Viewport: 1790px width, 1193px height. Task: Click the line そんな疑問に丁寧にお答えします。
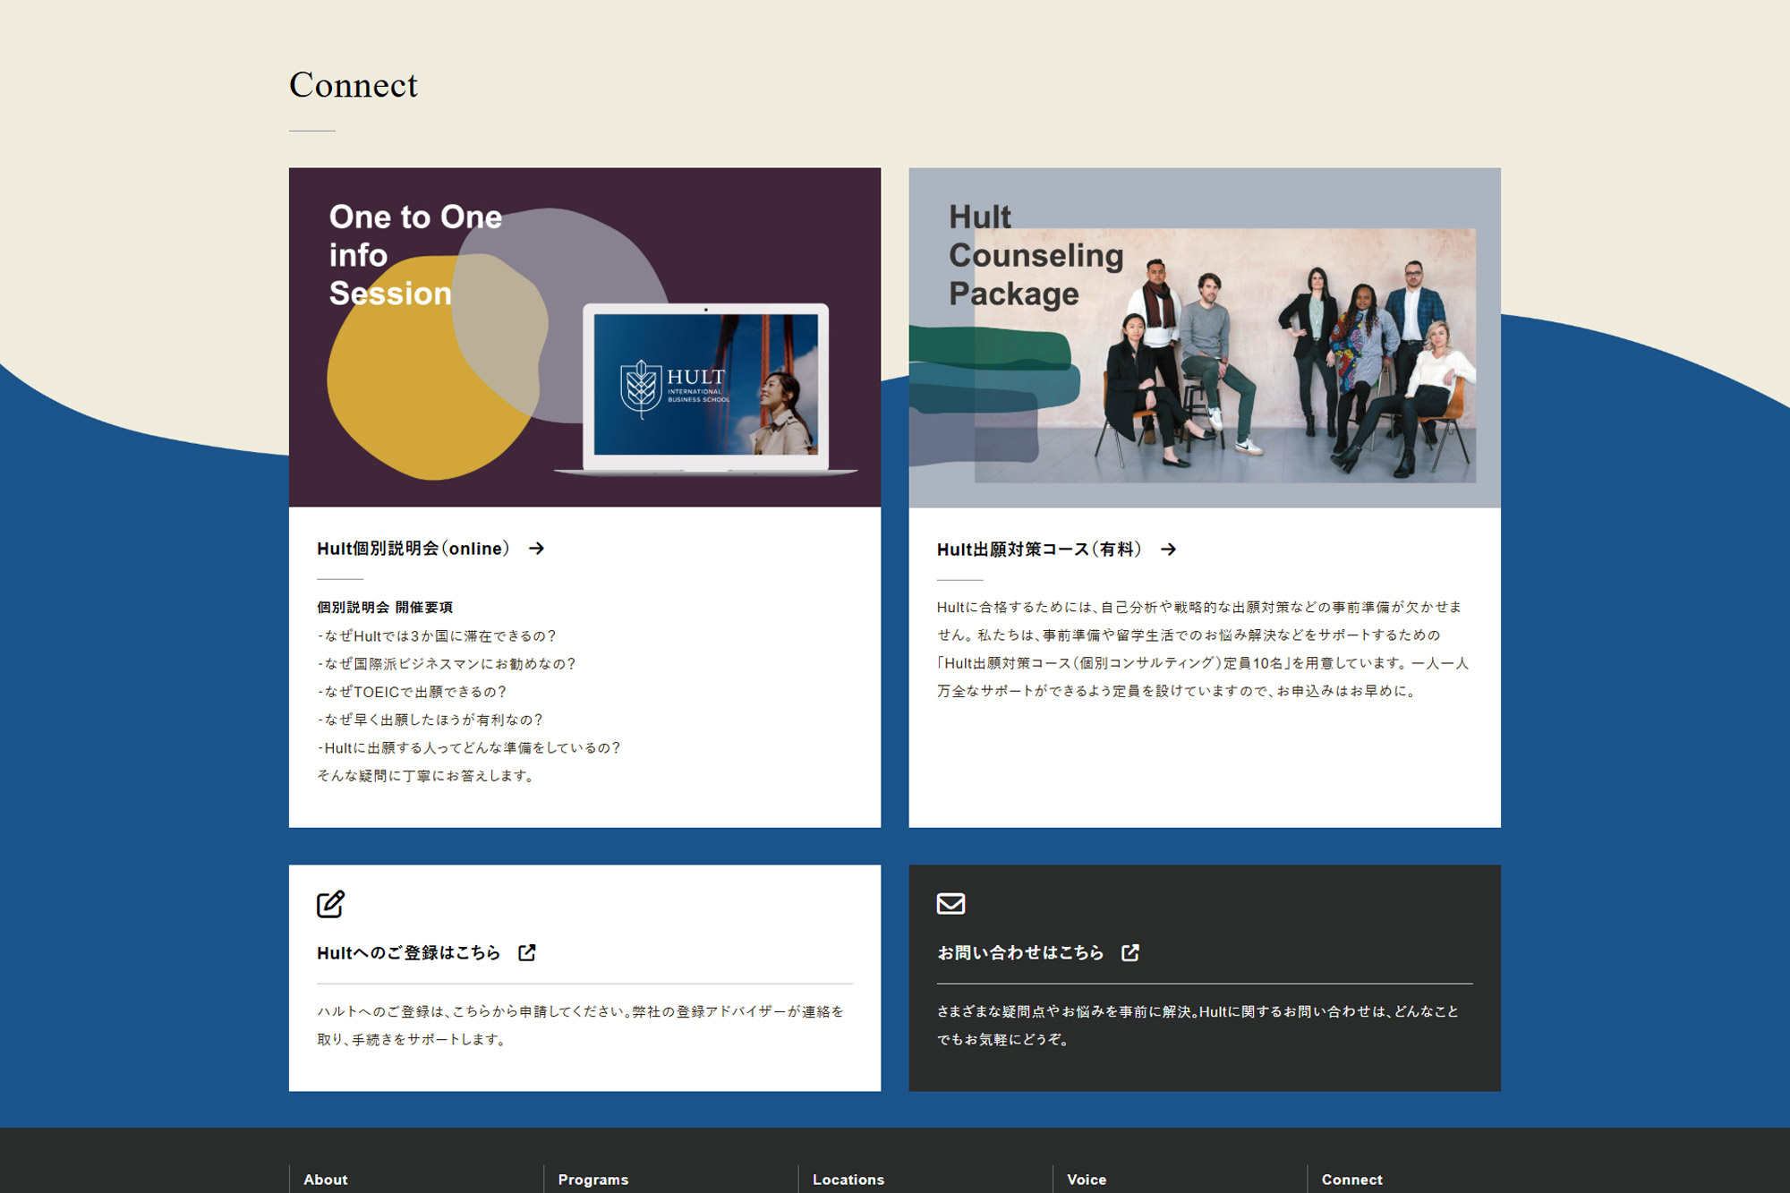point(426,776)
